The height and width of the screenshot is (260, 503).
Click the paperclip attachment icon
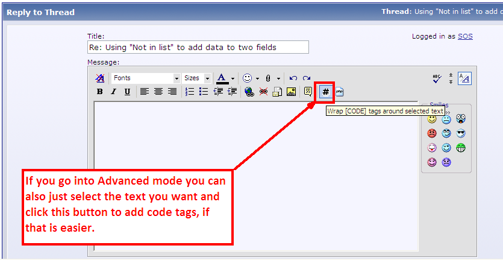[268, 78]
